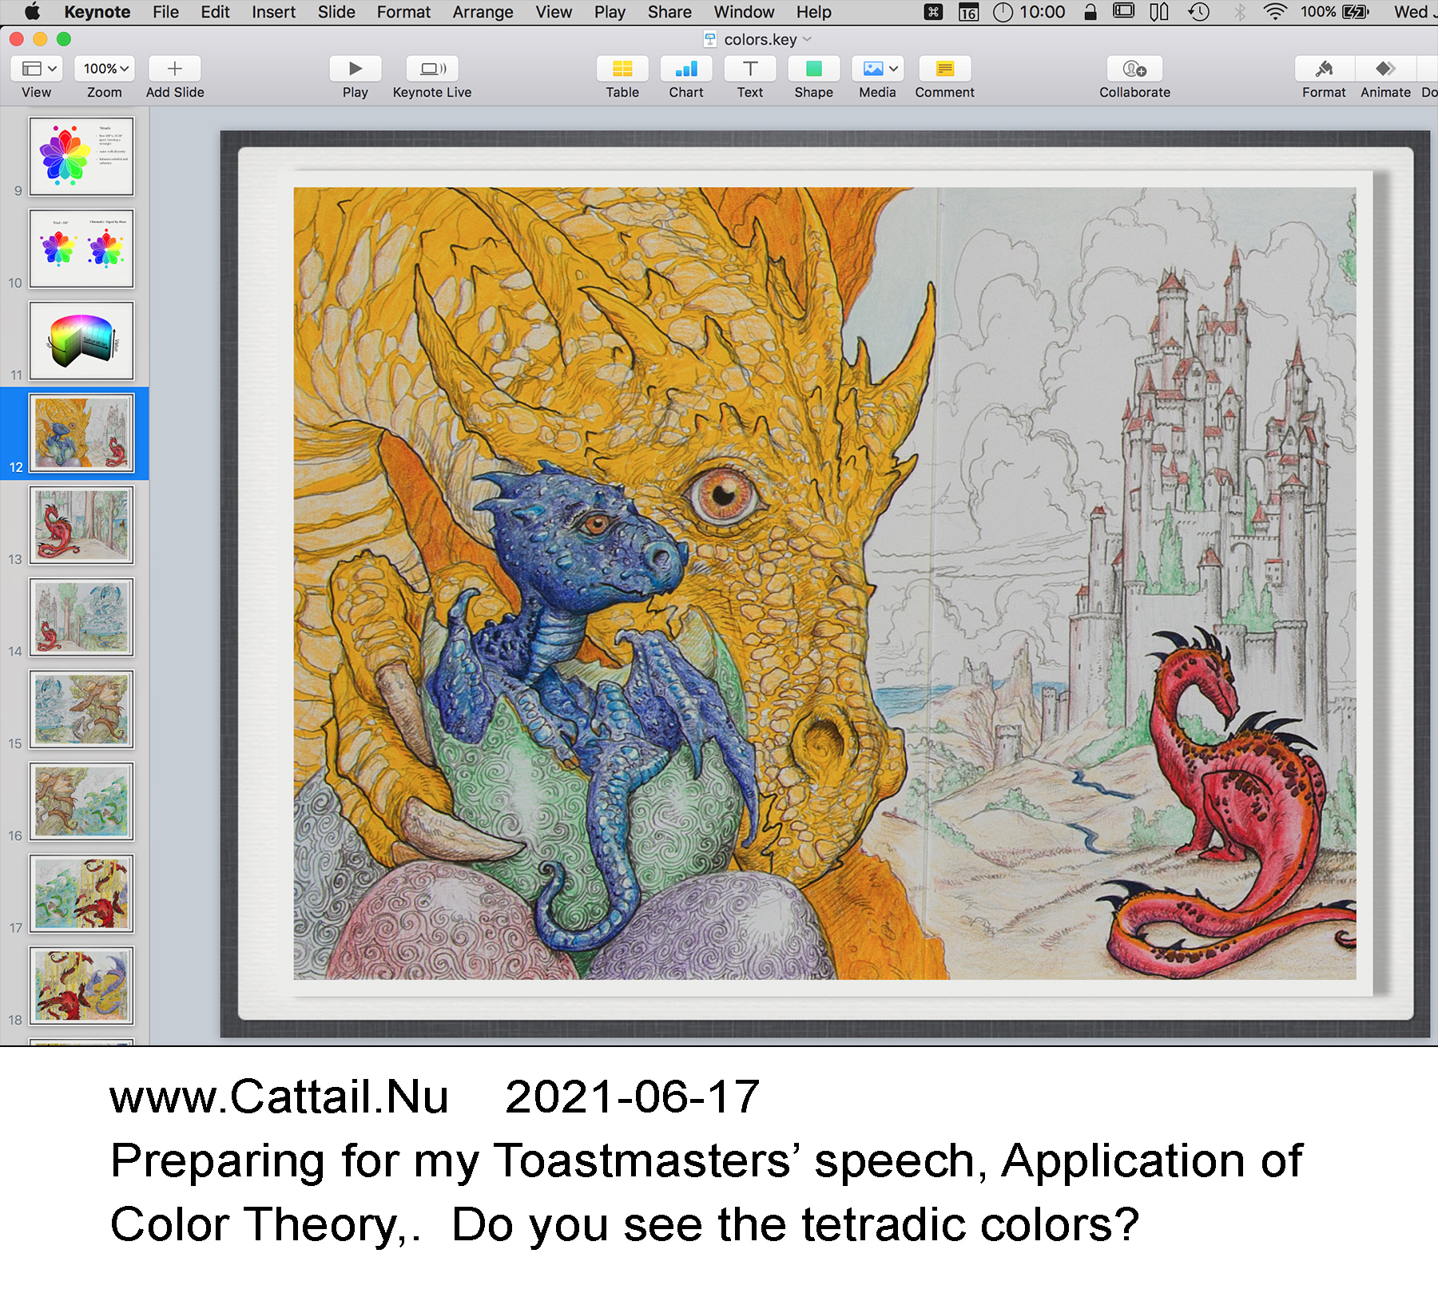The height and width of the screenshot is (1293, 1438).
Task: Open the Share menu
Action: point(669,12)
